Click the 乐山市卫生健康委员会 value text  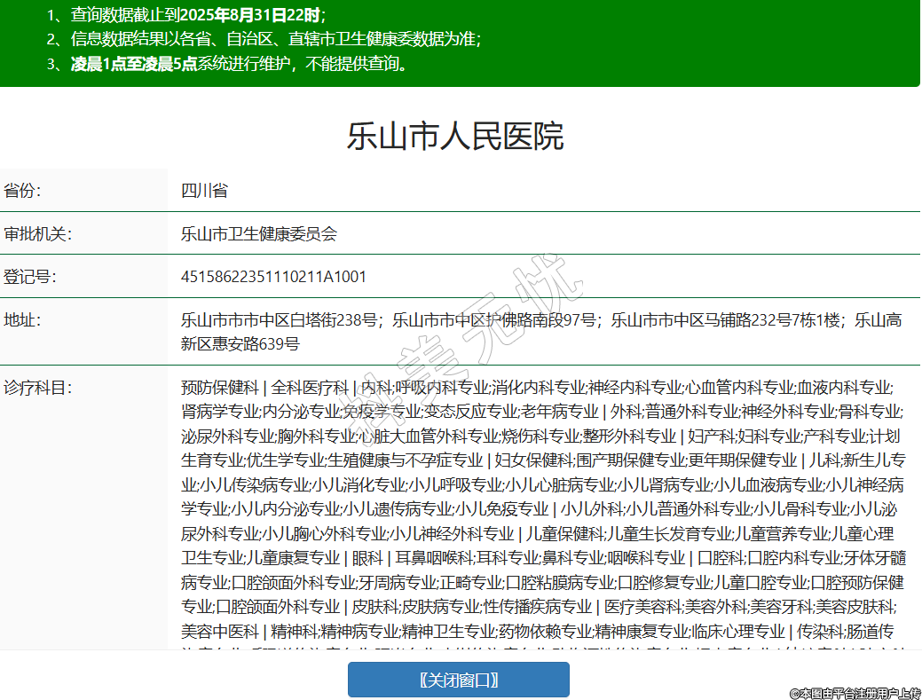[259, 234]
